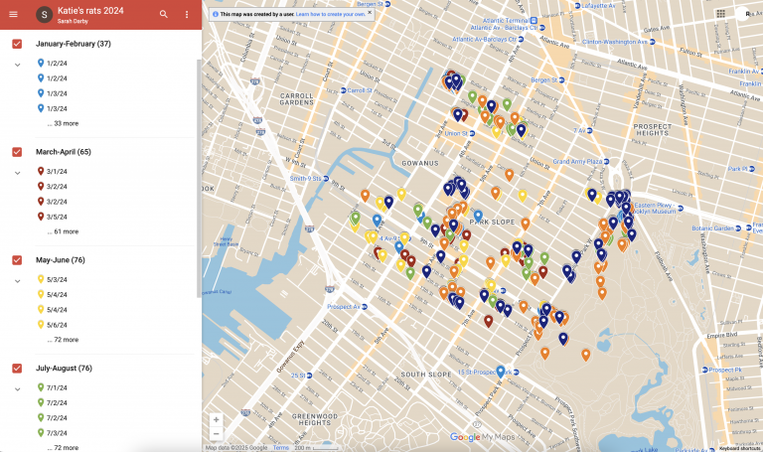Image resolution: width=763 pixels, height=452 pixels.
Task: Zoom in on the map
Action: [x=216, y=419]
